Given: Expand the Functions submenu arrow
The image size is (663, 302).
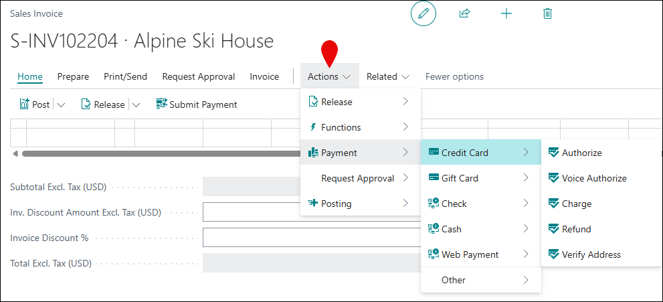Looking at the screenshot, I should pyautogui.click(x=405, y=127).
